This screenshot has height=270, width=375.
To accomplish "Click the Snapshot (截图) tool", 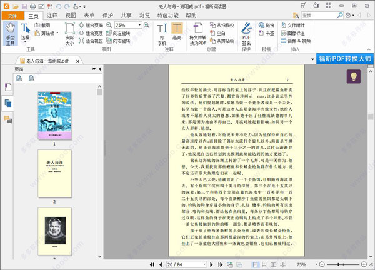I will pyautogui.click(x=42, y=26).
